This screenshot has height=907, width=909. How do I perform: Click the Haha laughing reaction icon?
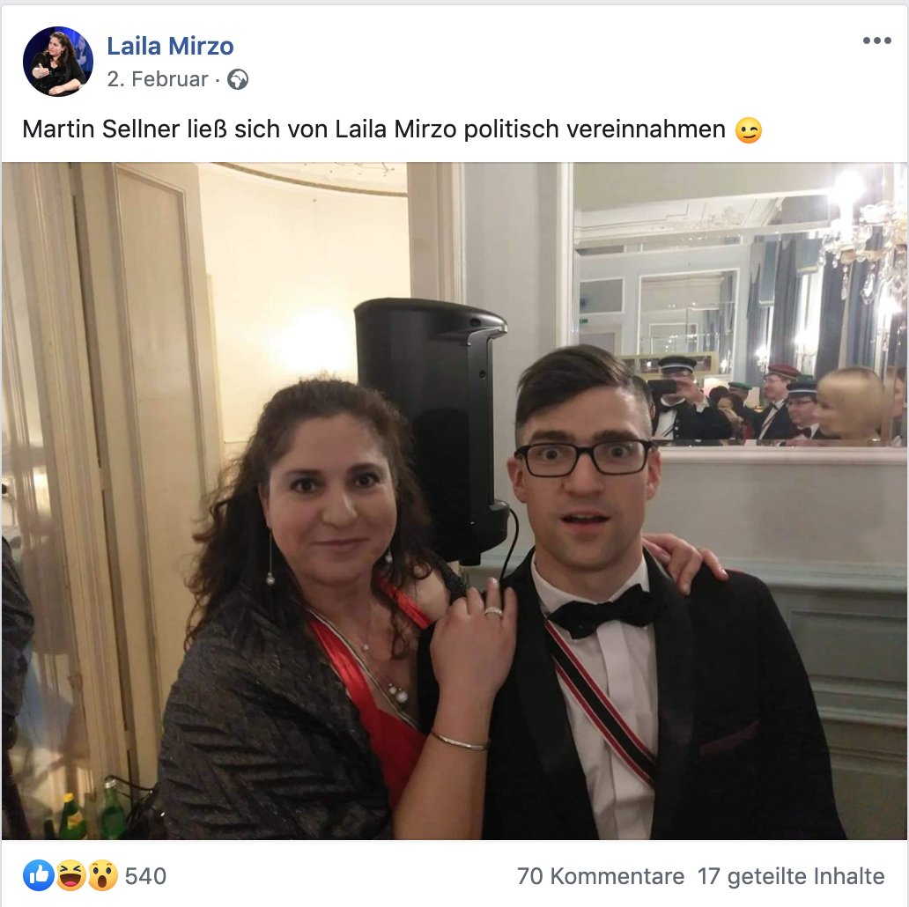70,875
